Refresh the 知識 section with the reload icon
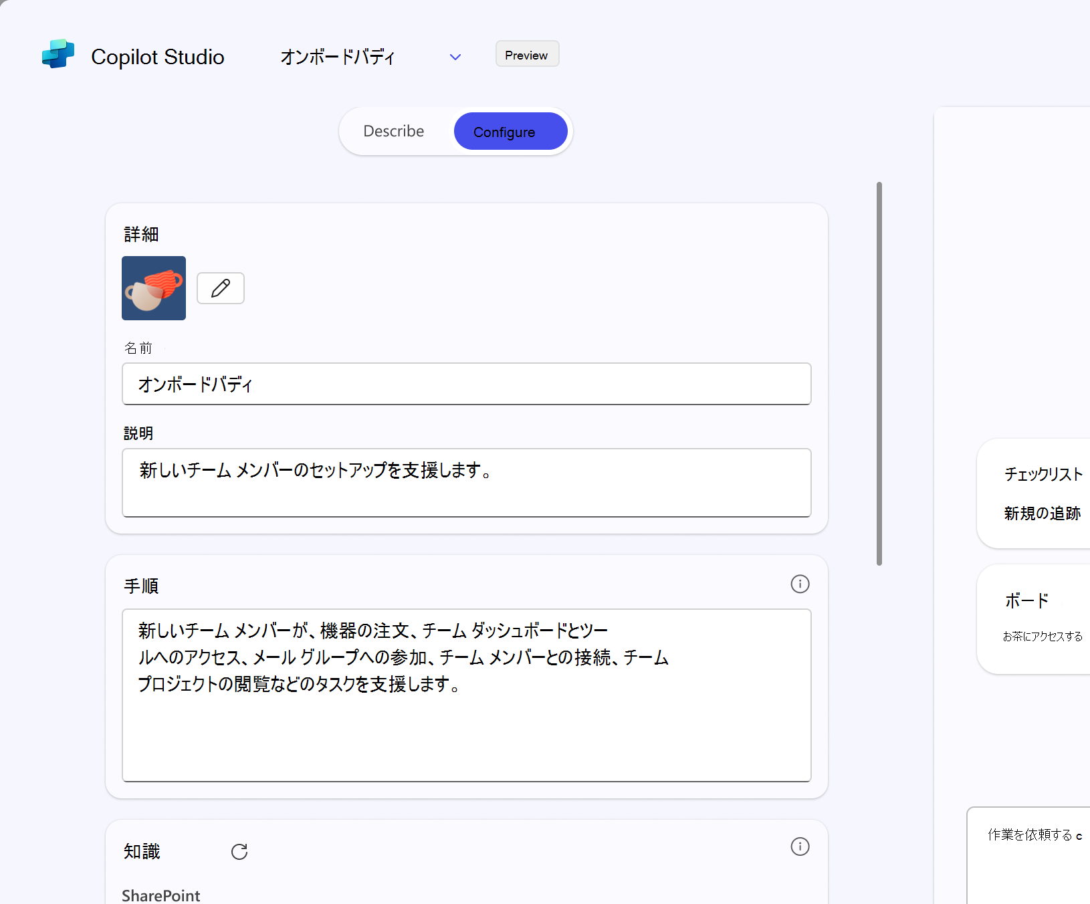Image resolution: width=1090 pixels, height=904 pixels. point(239,851)
